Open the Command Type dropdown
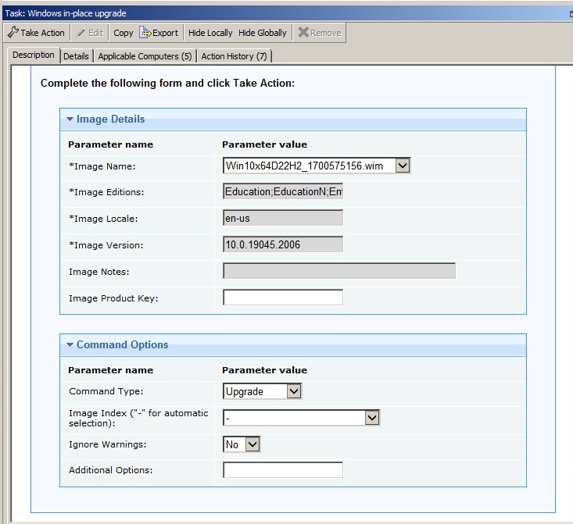The image size is (573, 524). (294, 391)
